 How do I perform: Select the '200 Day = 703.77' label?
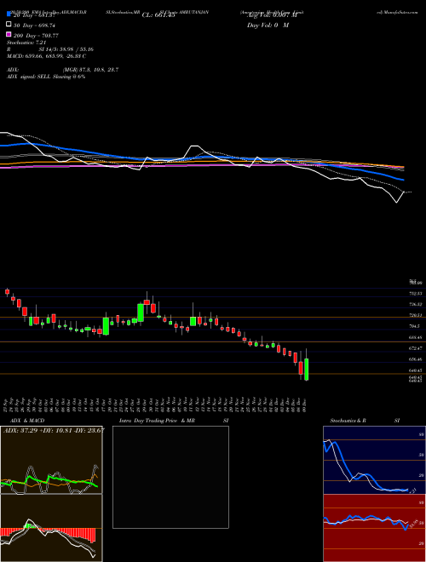36,36
